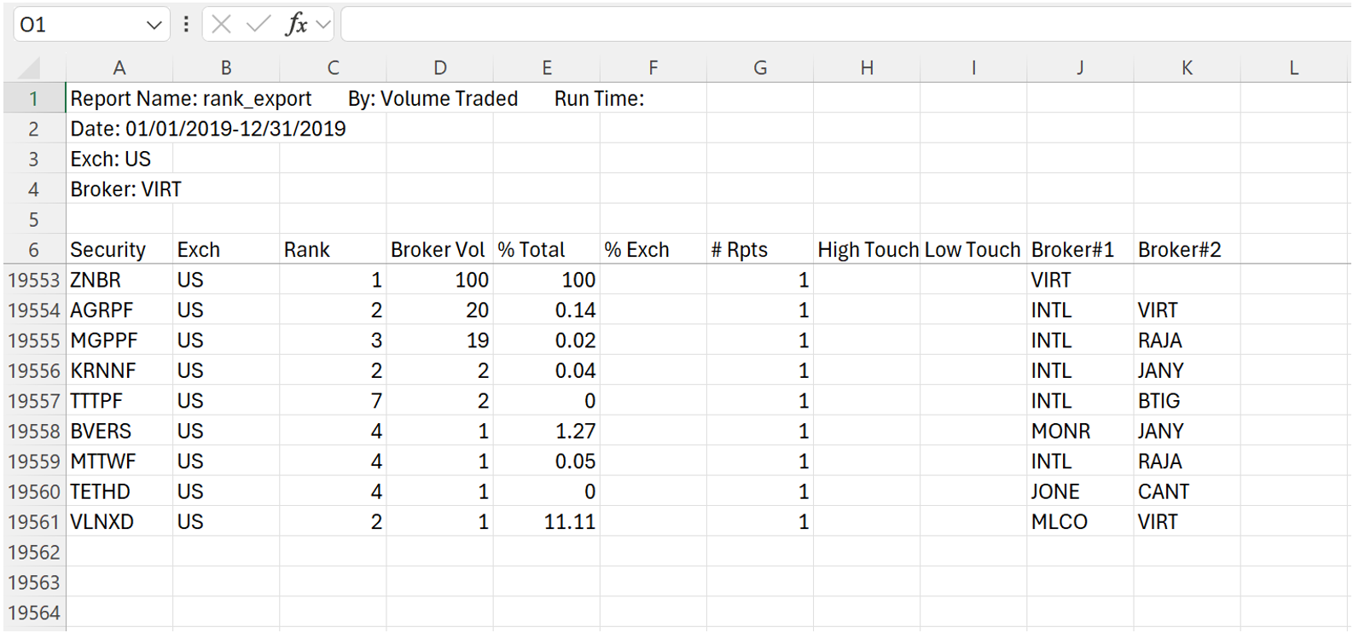Click inside the Name Box showing O1
This screenshot has width=1353, height=633.
(x=77, y=25)
